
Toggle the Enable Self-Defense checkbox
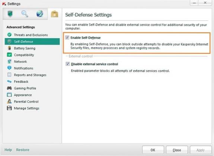pyautogui.click(x=67, y=37)
